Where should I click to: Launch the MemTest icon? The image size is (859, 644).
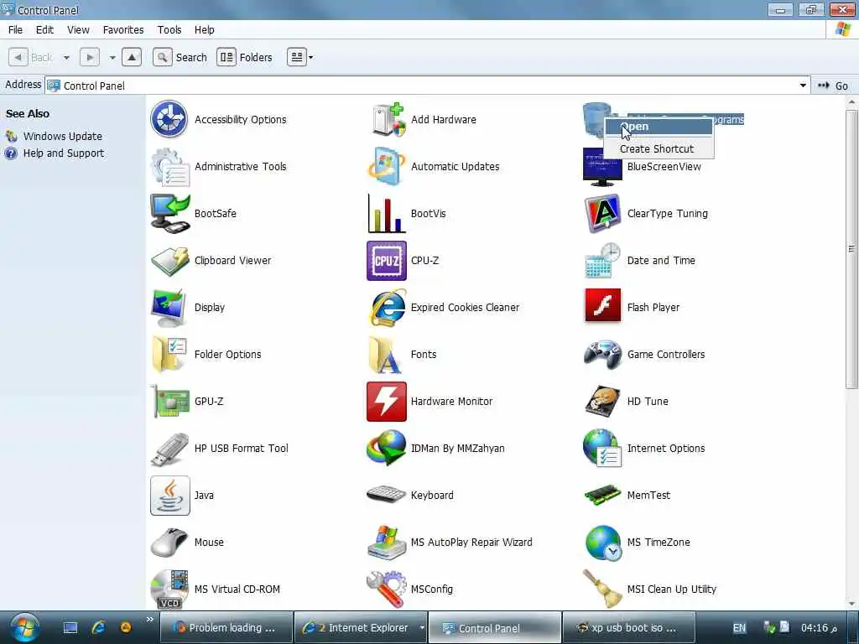tap(602, 495)
